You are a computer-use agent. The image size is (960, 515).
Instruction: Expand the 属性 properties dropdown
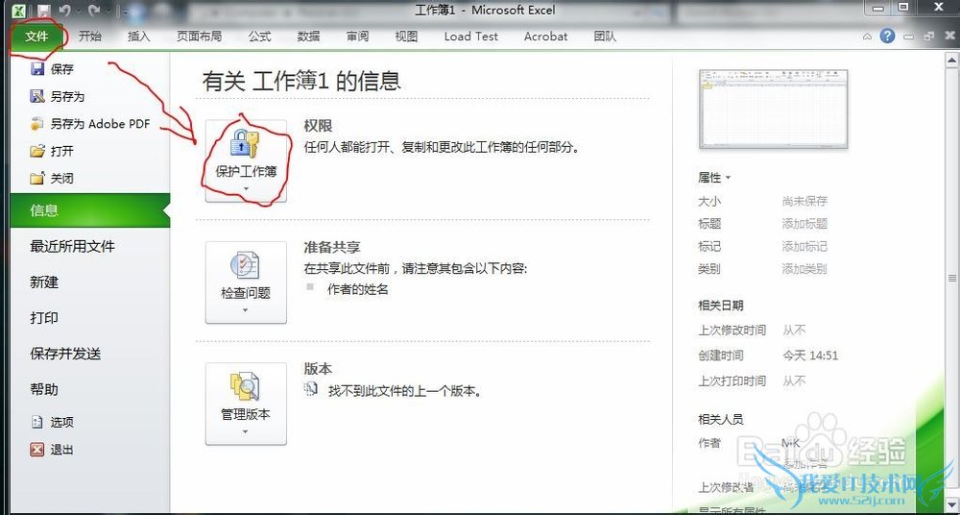point(714,178)
